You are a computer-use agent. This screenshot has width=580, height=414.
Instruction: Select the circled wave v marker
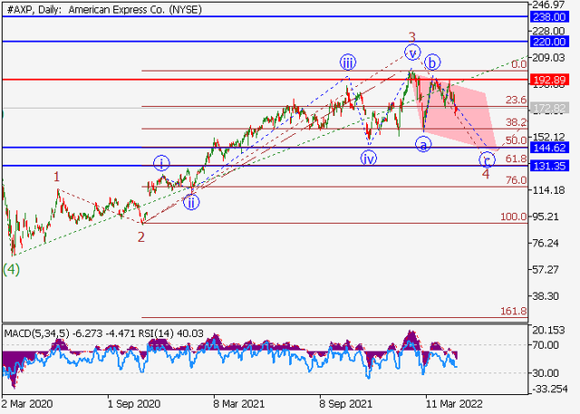[412, 52]
